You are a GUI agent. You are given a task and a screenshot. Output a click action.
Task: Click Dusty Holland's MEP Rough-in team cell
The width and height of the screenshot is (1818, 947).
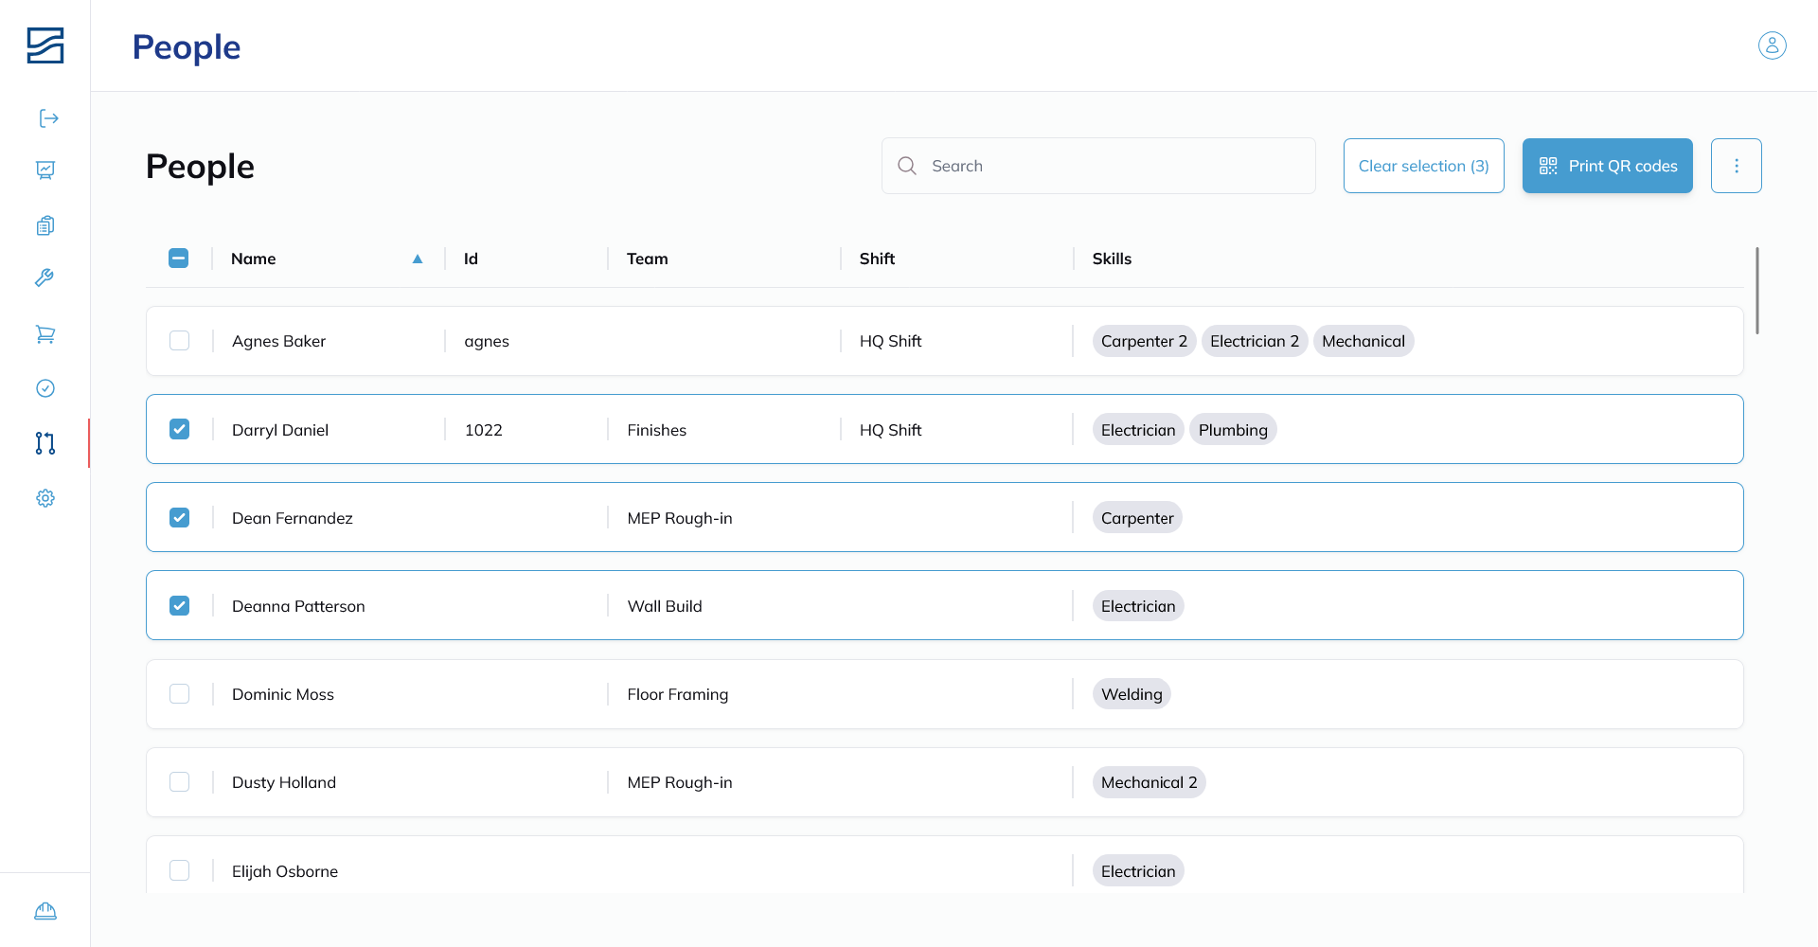click(x=680, y=782)
